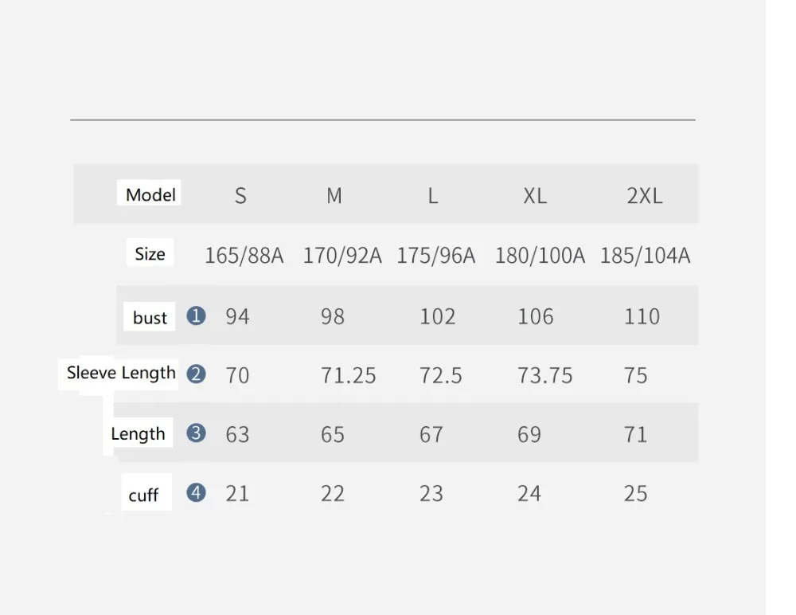Viewport: 796px width, 615px height.
Task: Click the 180/100A size value
Action: coord(540,255)
